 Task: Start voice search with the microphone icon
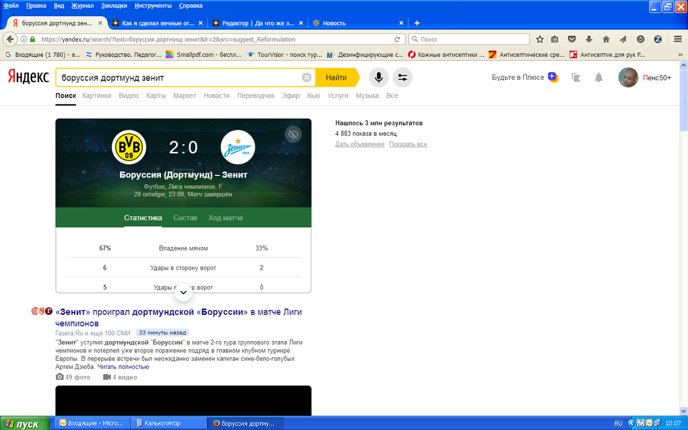(379, 77)
